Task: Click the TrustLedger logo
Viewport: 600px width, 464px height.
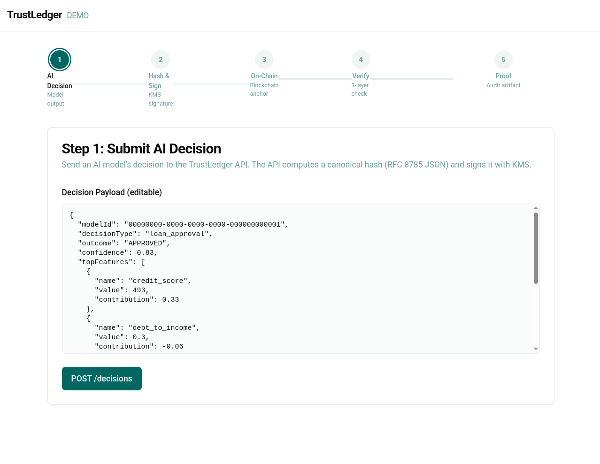Action: 35,15
